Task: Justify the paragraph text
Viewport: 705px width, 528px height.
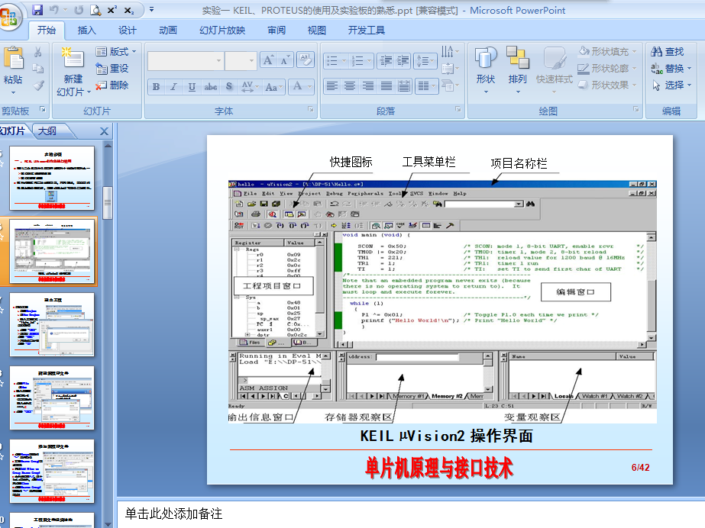Action: (x=386, y=85)
